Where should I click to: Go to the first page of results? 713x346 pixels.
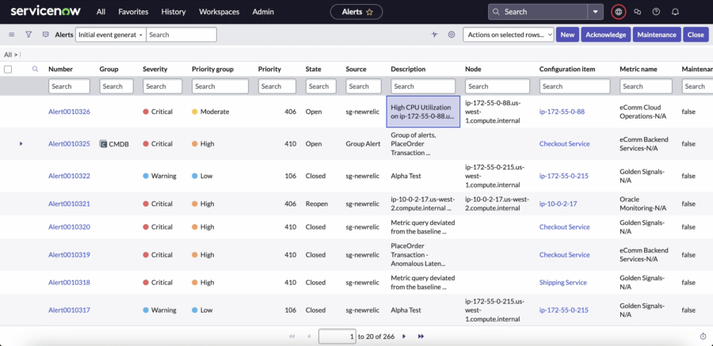tap(292, 336)
